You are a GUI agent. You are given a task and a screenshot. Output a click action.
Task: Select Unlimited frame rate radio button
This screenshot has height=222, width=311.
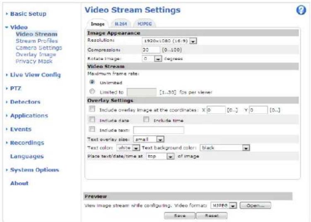92,82
